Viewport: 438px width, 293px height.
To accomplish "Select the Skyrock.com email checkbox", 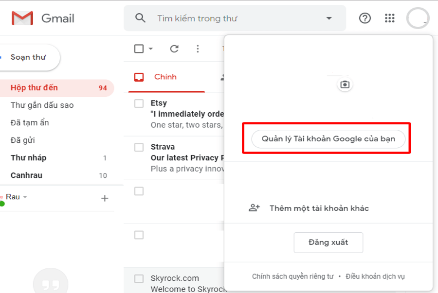I will (x=139, y=278).
